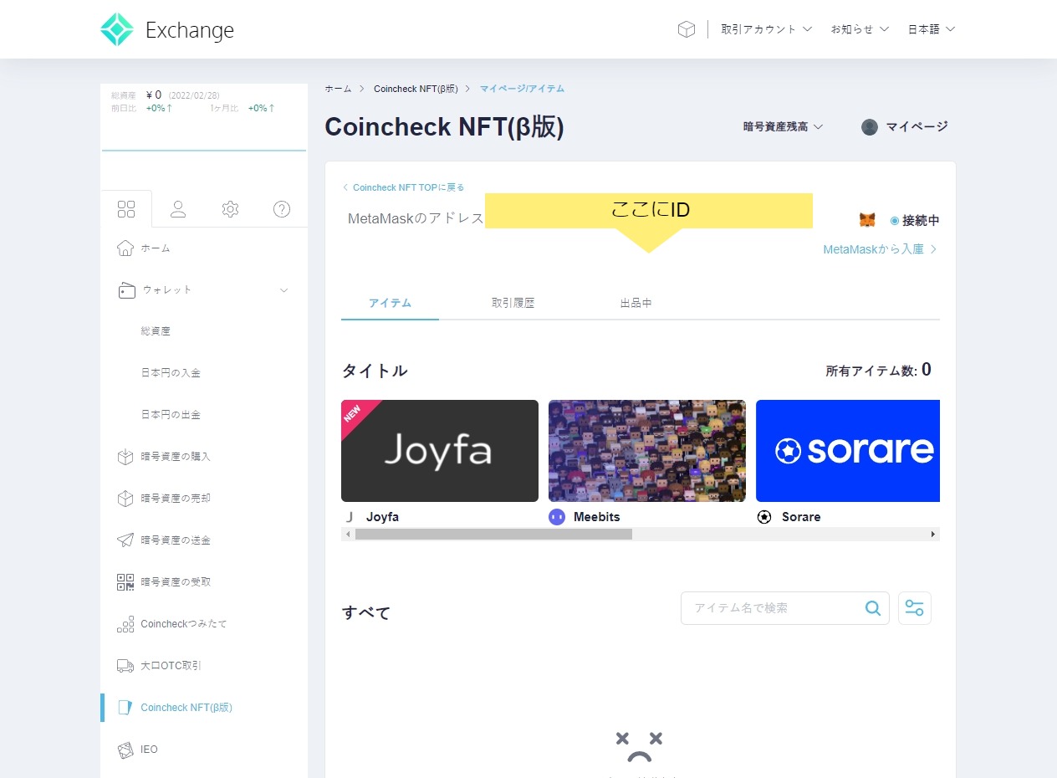
Task: Click the IEO icon in the sidebar
Action: point(125,750)
